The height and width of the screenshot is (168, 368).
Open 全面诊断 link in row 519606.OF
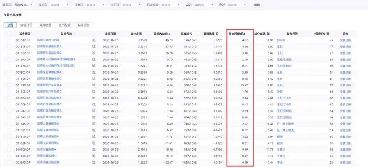point(345,149)
